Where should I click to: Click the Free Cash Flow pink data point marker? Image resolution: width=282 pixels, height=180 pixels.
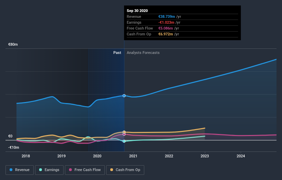pyautogui.click(x=124, y=134)
